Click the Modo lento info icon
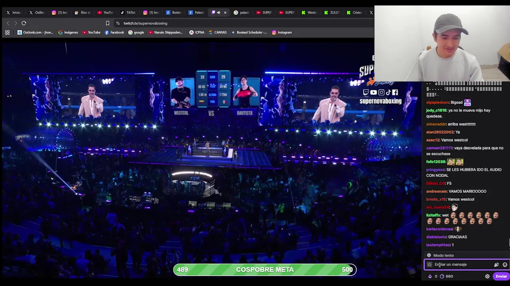The width and height of the screenshot is (510, 286). click(x=429, y=255)
